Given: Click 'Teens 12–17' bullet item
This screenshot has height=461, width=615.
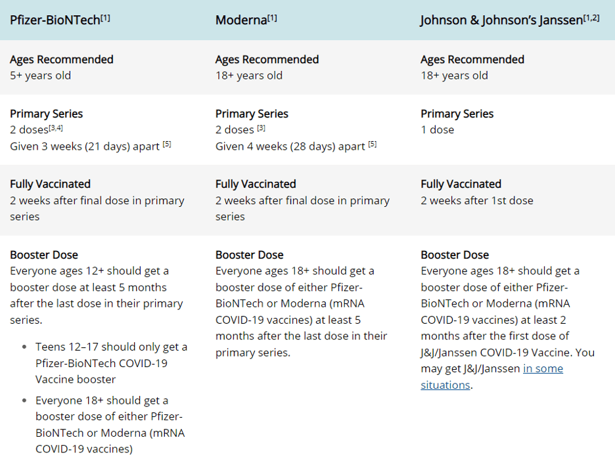Looking at the screenshot, I should (110, 362).
